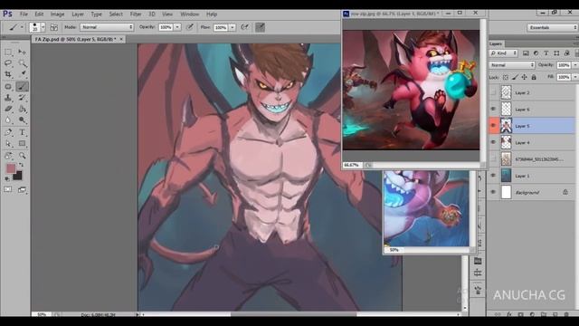Screen dimensions: 579x326
Task: Select the Move tool
Action: 22,53
